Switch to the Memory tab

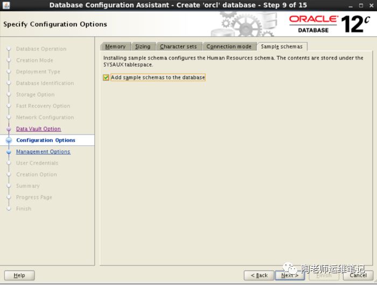pyautogui.click(x=115, y=46)
